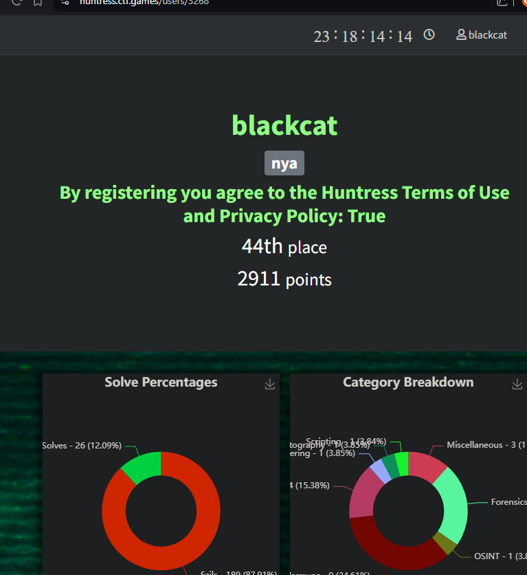
Task: Click the clock icon next to countdown
Action: tap(429, 35)
